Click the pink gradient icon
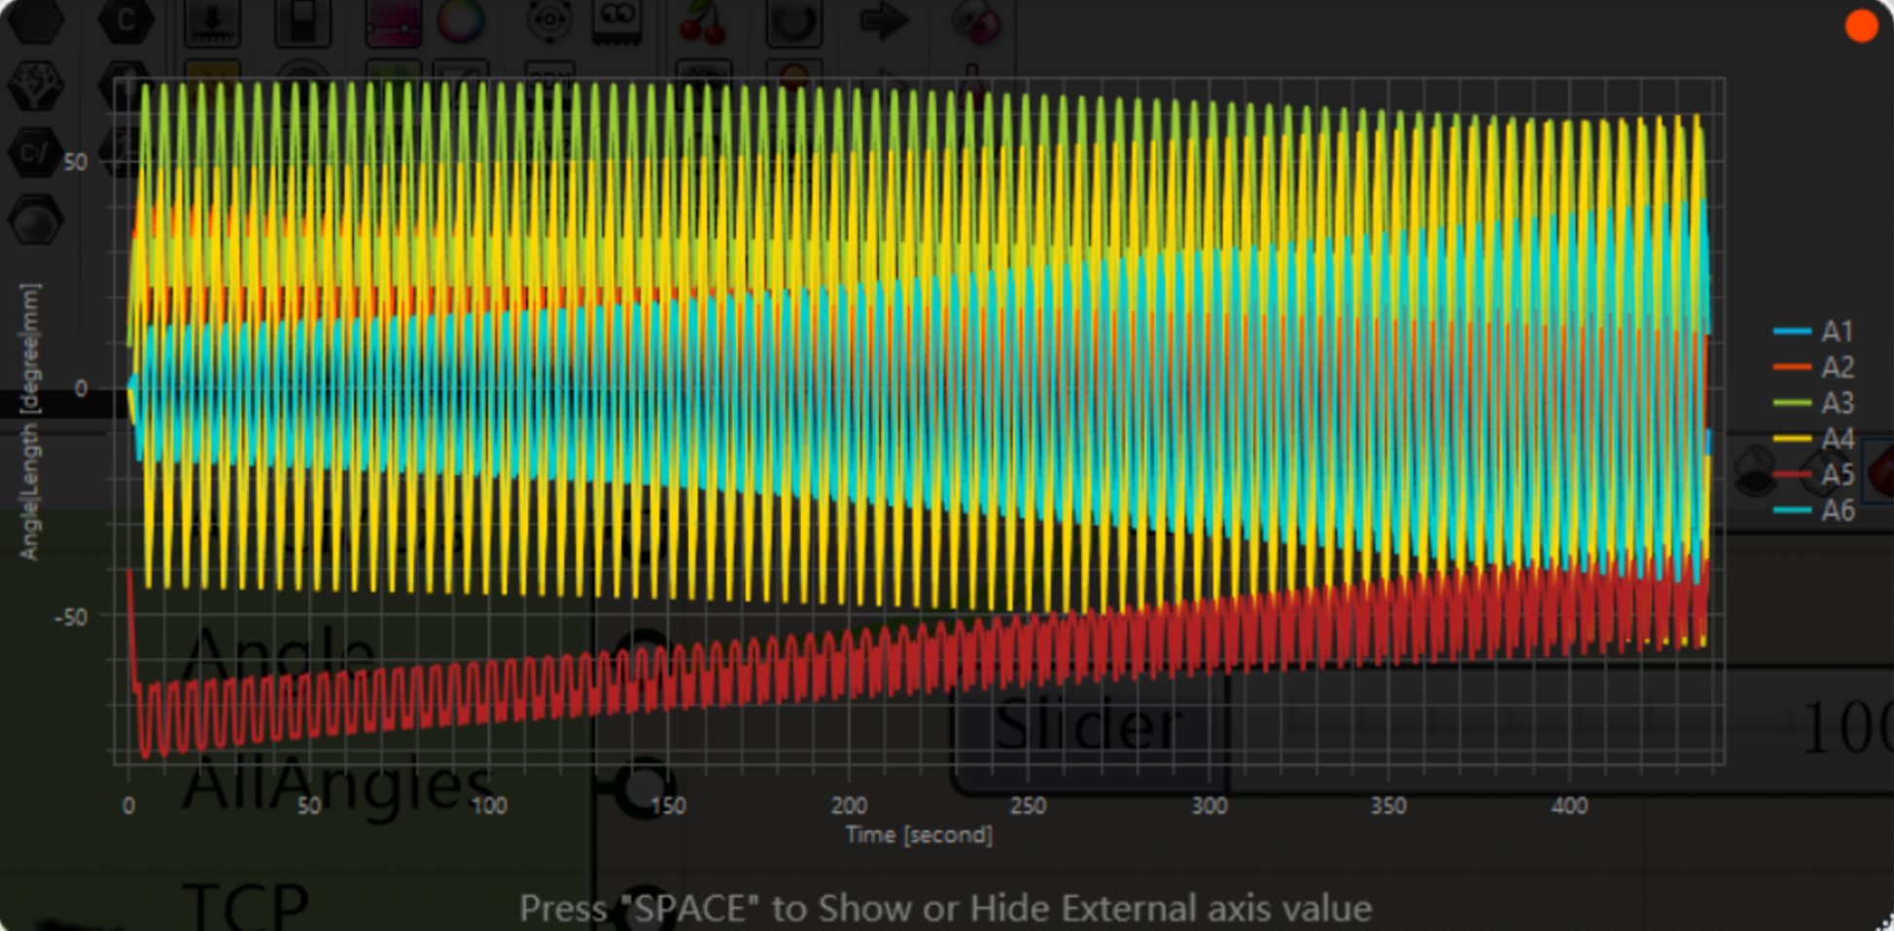The image size is (1894, 931). pos(393,23)
